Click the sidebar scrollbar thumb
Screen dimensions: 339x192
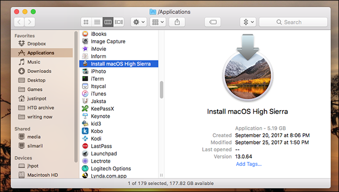click(76, 97)
